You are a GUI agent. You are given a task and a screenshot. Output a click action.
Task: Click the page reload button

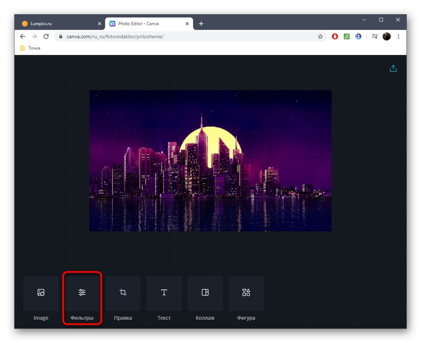pos(46,37)
